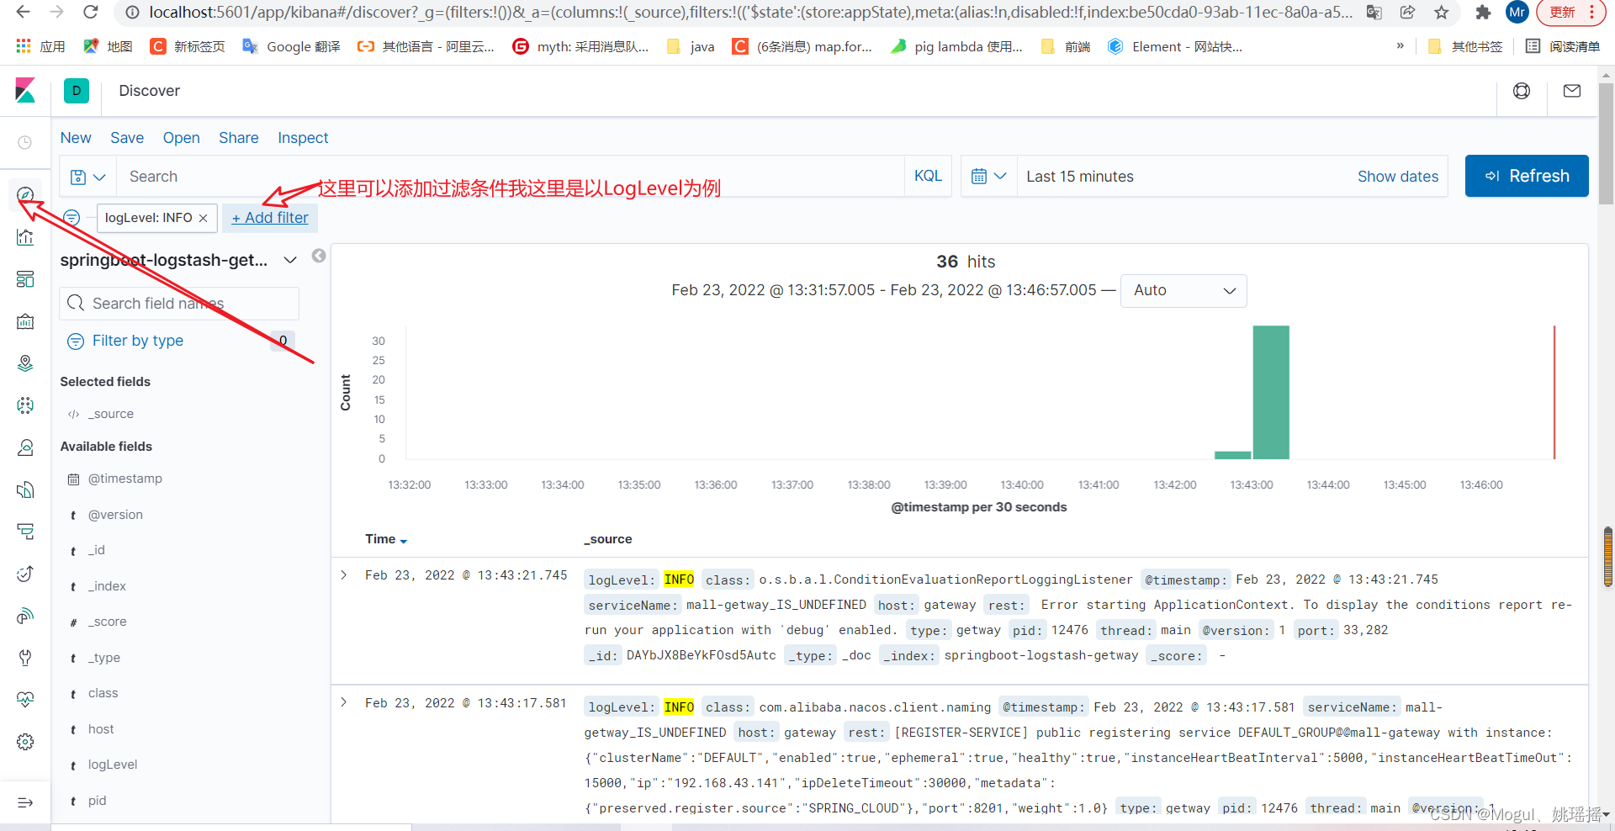Image resolution: width=1615 pixels, height=831 pixels.
Task: Sort by the Time column header
Action: tap(386, 539)
